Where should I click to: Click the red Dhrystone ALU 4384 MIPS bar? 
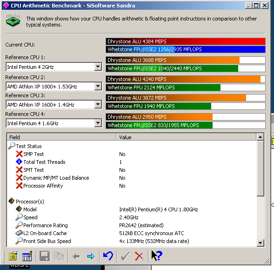pyautogui.click(x=186, y=41)
